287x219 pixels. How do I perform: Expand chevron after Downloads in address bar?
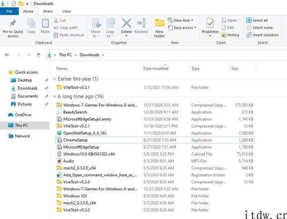[103, 55]
